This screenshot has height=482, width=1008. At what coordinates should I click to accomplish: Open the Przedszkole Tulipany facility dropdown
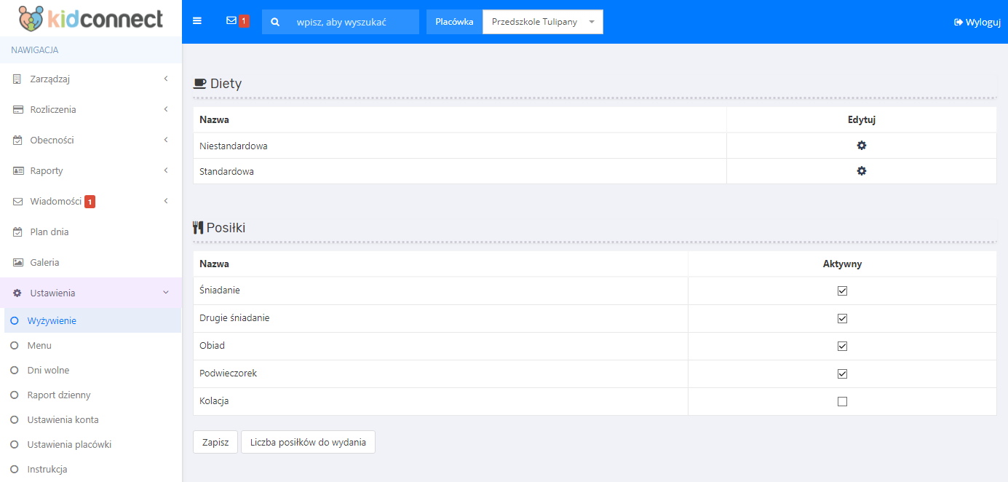(543, 22)
